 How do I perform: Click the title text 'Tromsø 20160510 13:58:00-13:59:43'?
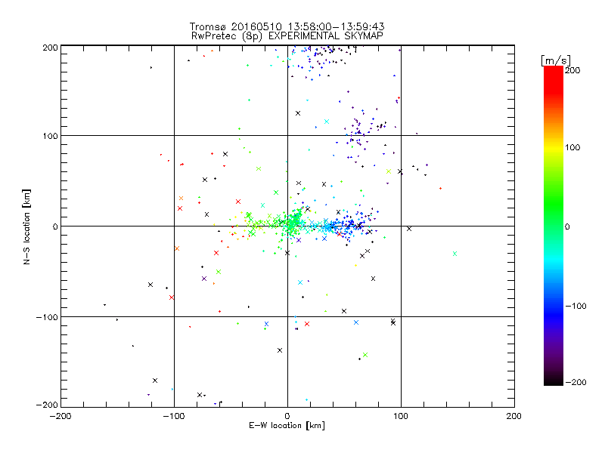(287, 26)
